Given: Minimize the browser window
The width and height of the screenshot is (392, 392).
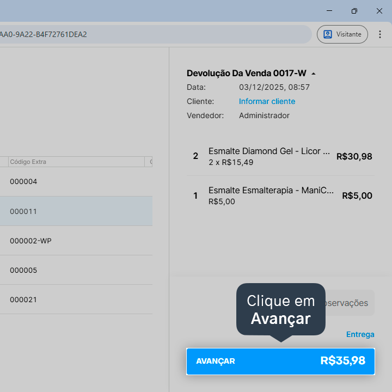Looking at the screenshot, I should pyautogui.click(x=329, y=11).
